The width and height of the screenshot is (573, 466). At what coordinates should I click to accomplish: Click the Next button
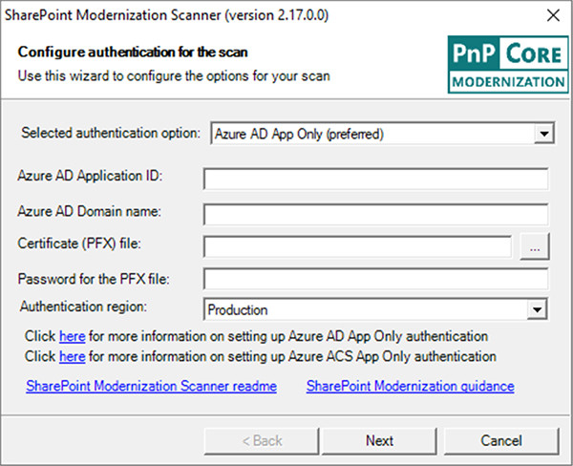point(379,441)
